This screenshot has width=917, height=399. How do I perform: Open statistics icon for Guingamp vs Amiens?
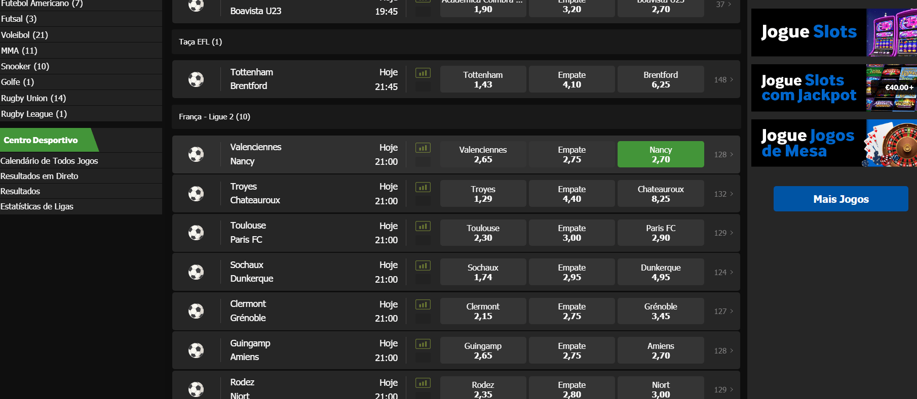(423, 344)
